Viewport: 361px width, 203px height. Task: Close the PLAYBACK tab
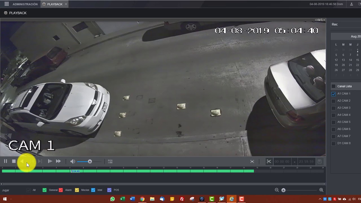[x=66, y=4]
